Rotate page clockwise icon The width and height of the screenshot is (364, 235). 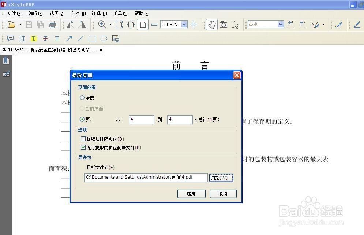pos(82,25)
